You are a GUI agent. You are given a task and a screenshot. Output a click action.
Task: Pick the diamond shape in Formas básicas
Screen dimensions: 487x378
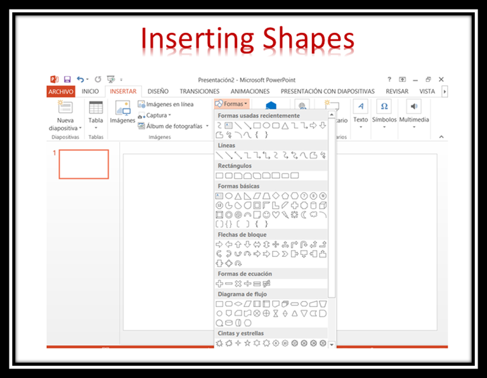276,196
